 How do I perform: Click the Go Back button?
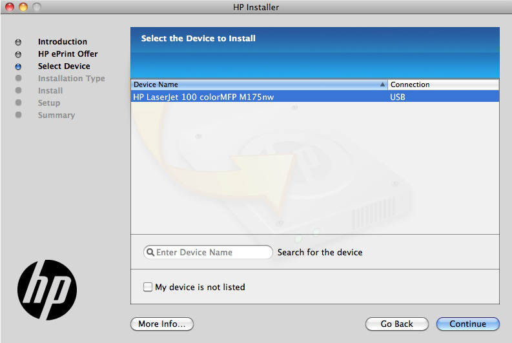(x=396, y=324)
